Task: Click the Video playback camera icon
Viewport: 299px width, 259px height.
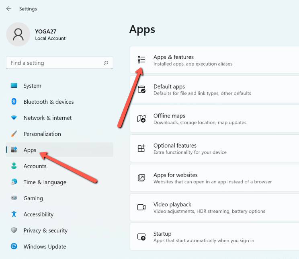Action: 141,207
